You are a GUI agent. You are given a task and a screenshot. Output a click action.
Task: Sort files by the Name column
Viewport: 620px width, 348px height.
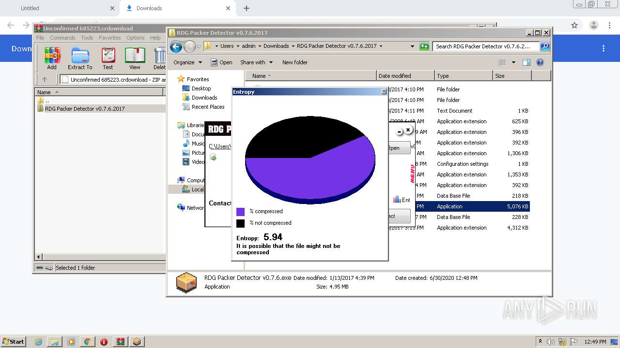[x=311, y=76]
